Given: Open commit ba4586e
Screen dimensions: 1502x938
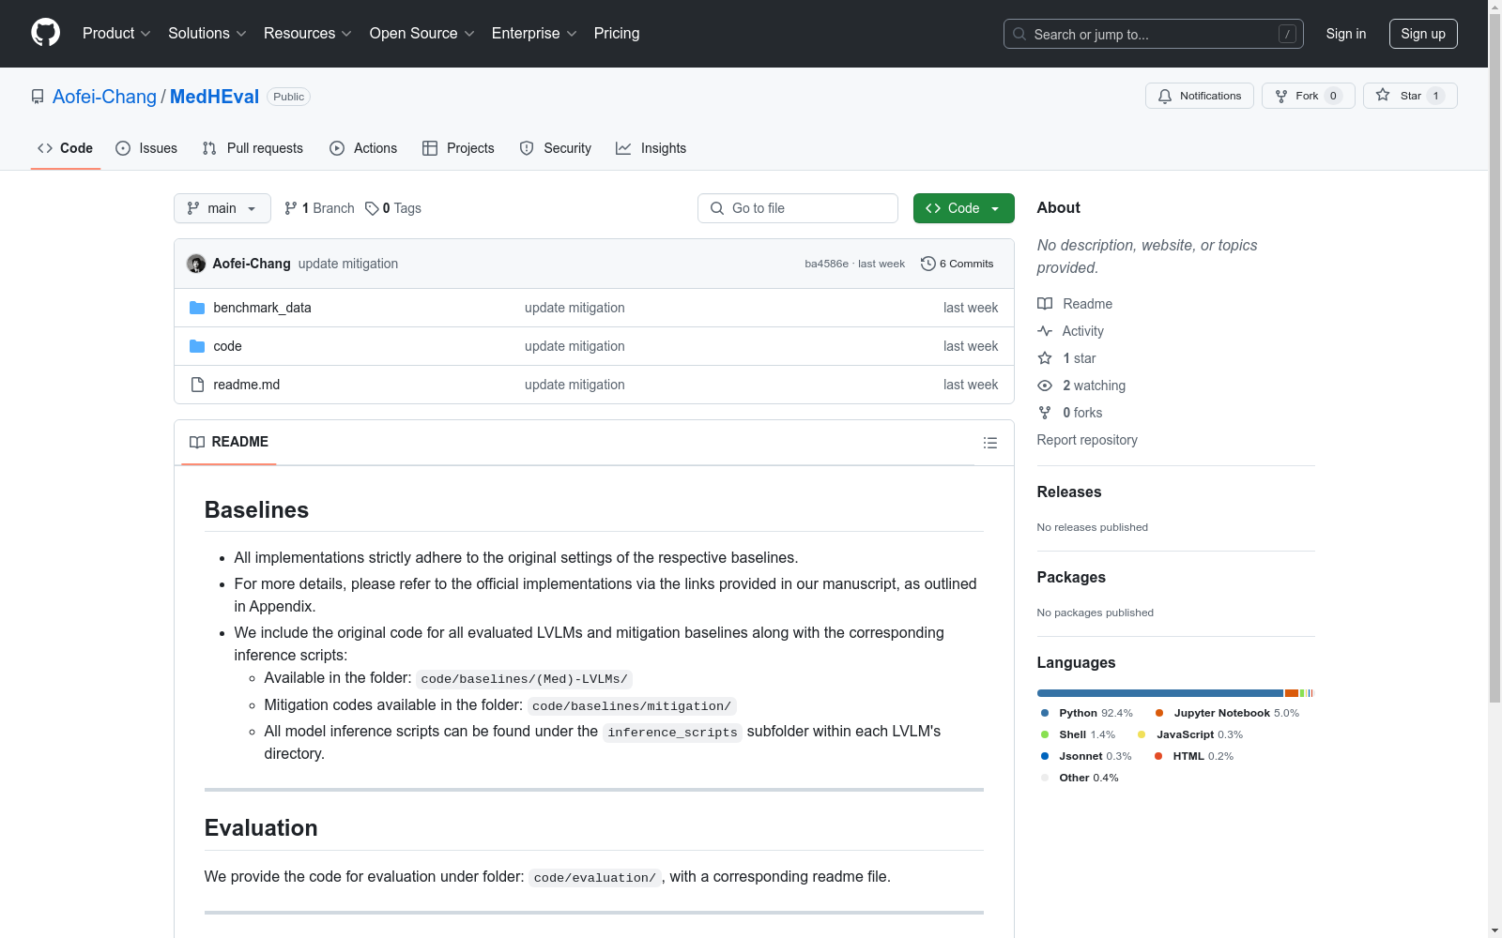Looking at the screenshot, I should [826, 264].
